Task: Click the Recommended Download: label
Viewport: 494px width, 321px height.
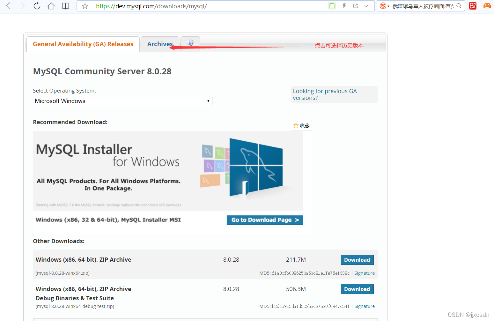Action: point(70,122)
